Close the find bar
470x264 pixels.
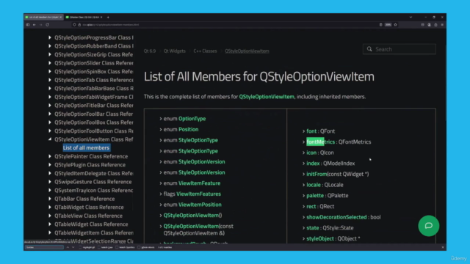pos(443,248)
